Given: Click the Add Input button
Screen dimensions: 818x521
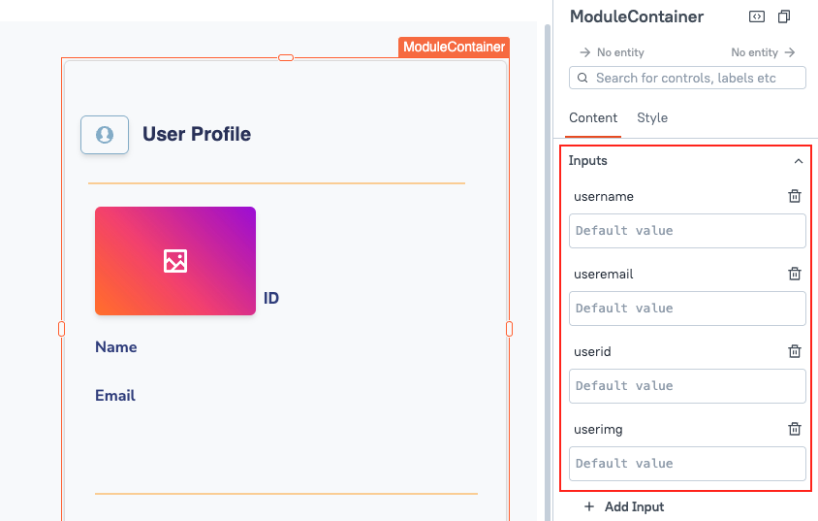Looking at the screenshot, I should (625, 506).
